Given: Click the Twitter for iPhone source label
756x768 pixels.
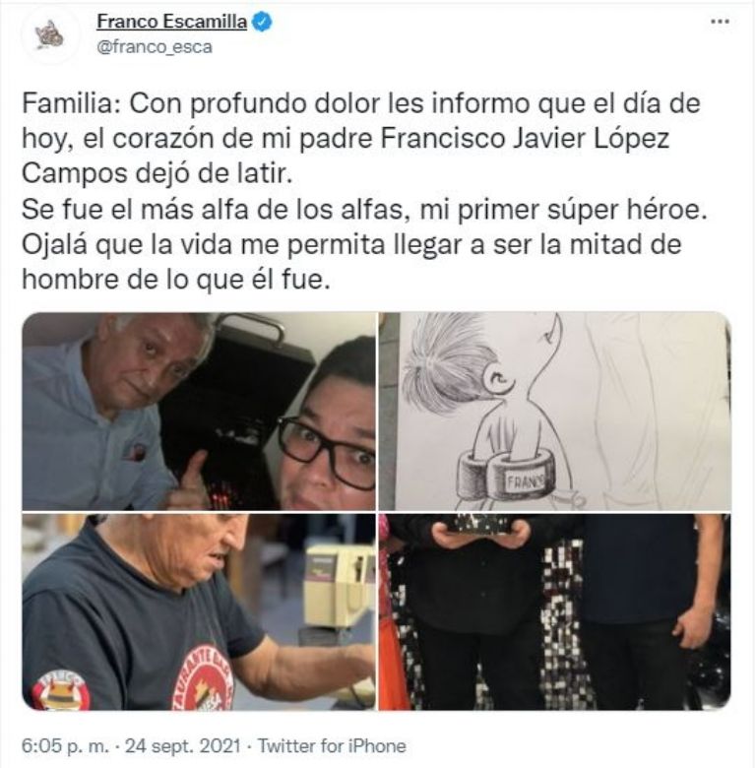Looking at the screenshot, I should pos(332,746).
